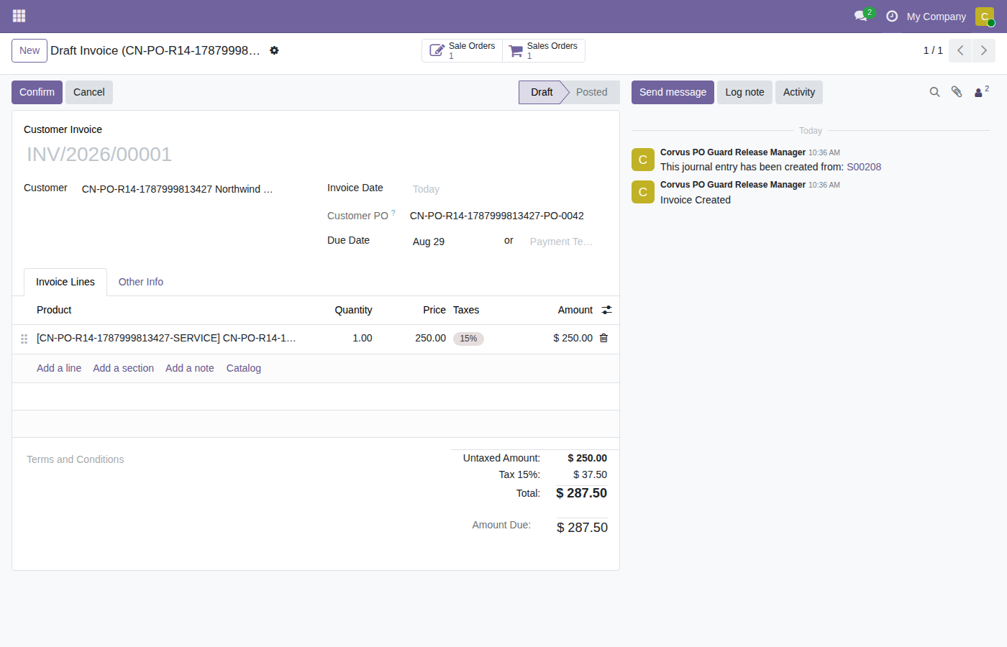Click the Customer PO reference field

click(x=507, y=216)
